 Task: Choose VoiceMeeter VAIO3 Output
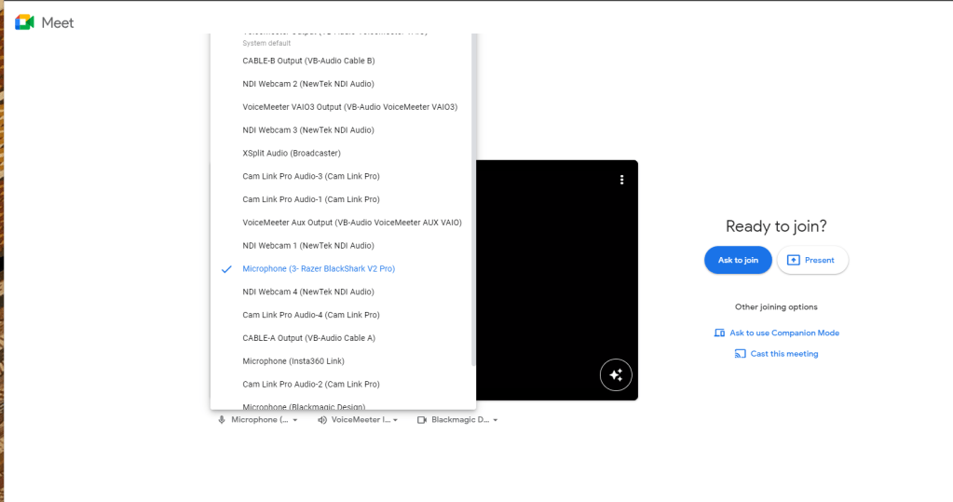pos(343,107)
